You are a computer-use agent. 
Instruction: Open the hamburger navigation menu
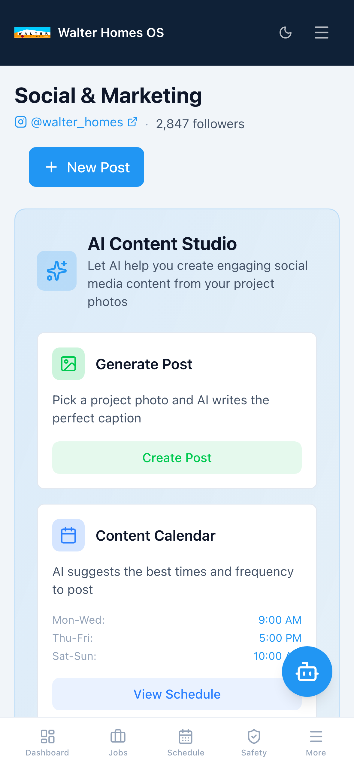tap(321, 32)
